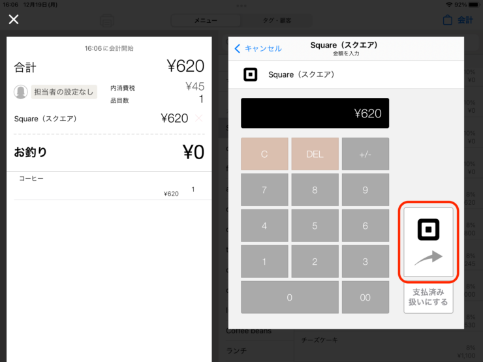Tap the 内消費税 ¥45 value

point(195,87)
